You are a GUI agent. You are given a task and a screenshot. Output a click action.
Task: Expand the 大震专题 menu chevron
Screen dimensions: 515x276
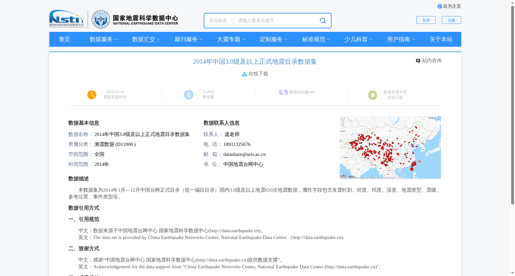(244, 39)
